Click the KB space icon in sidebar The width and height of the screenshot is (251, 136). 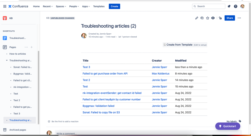tap(5, 18)
